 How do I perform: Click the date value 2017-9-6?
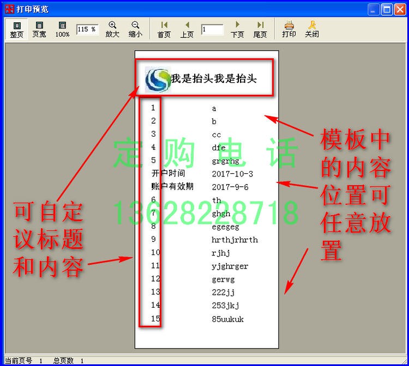pos(230,187)
